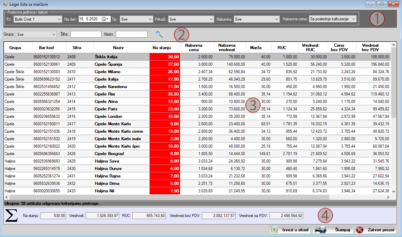
Task: Click the Na stanju total field 530,00
Action: point(53,215)
